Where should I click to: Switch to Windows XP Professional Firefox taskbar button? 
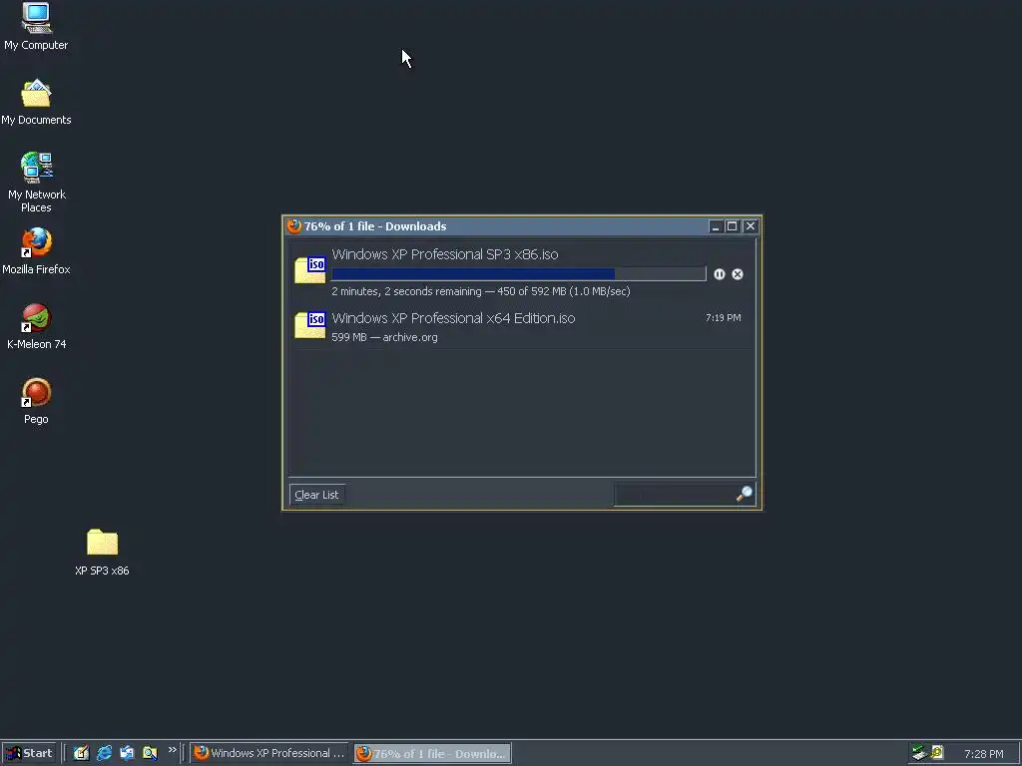pyautogui.click(x=269, y=753)
